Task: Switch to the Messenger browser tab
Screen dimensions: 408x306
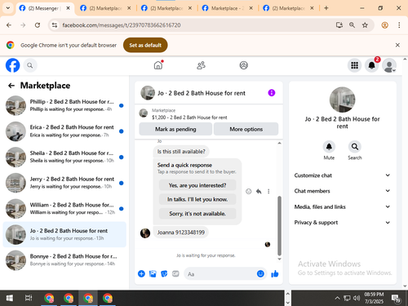Action: [x=45, y=8]
